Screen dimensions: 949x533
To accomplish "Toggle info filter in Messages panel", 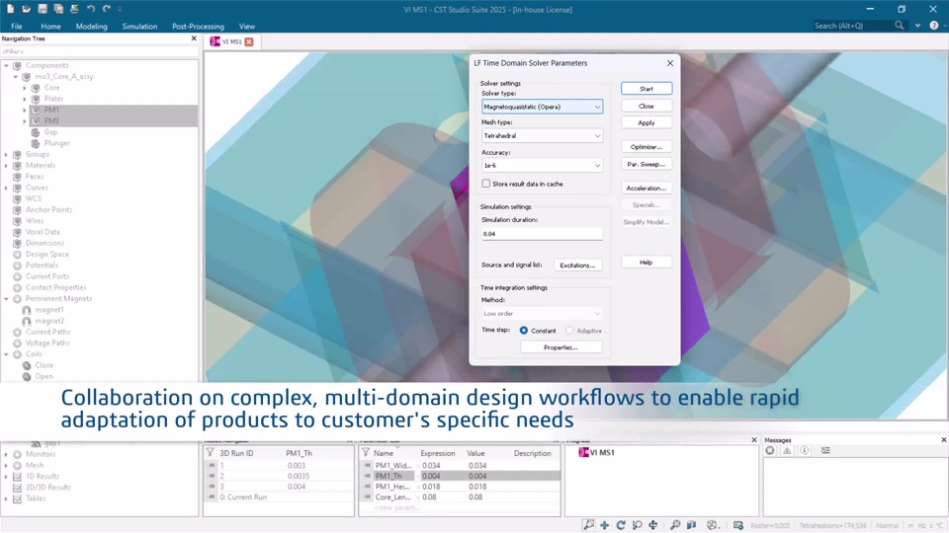I will point(804,451).
